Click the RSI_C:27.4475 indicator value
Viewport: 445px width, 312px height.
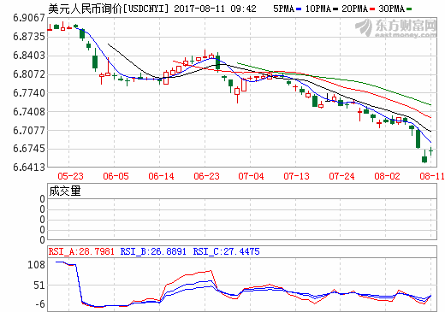226,251
